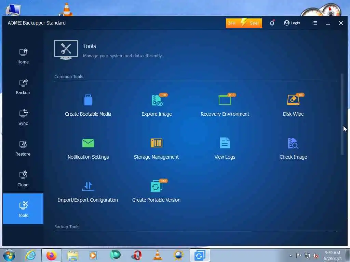Click the Common Tools section heading
The image size is (350, 262).
[x=69, y=76]
